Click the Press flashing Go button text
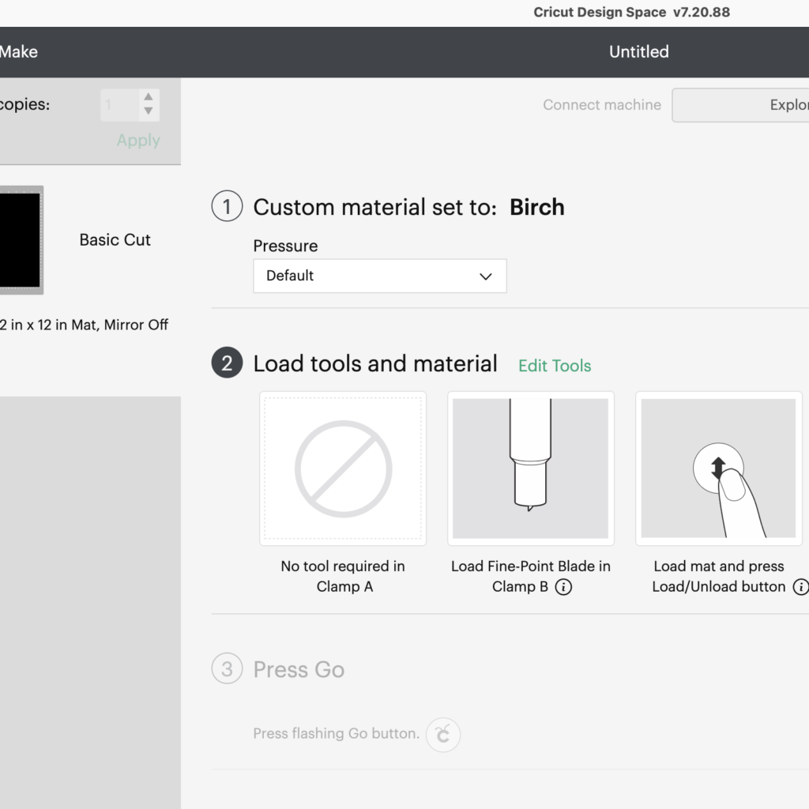 click(x=336, y=734)
